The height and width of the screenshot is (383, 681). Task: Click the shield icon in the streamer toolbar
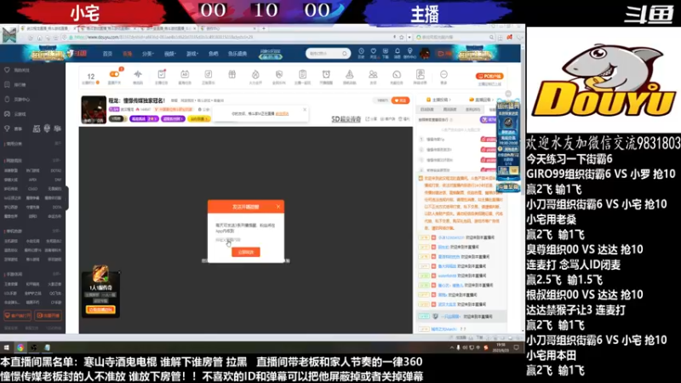pos(279,74)
